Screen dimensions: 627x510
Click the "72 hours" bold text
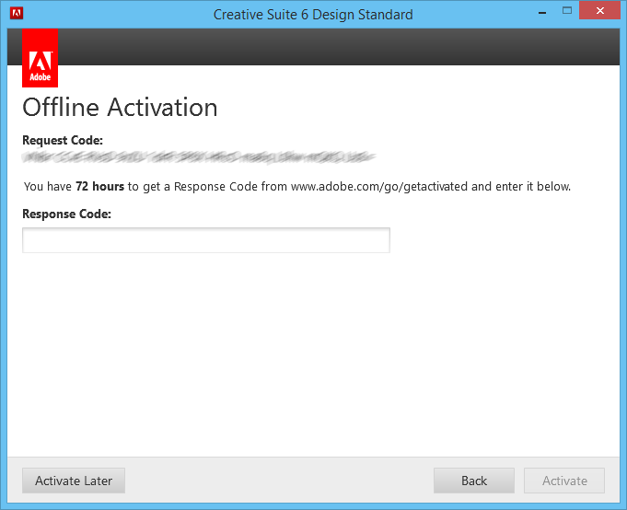(x=100, y=186)
